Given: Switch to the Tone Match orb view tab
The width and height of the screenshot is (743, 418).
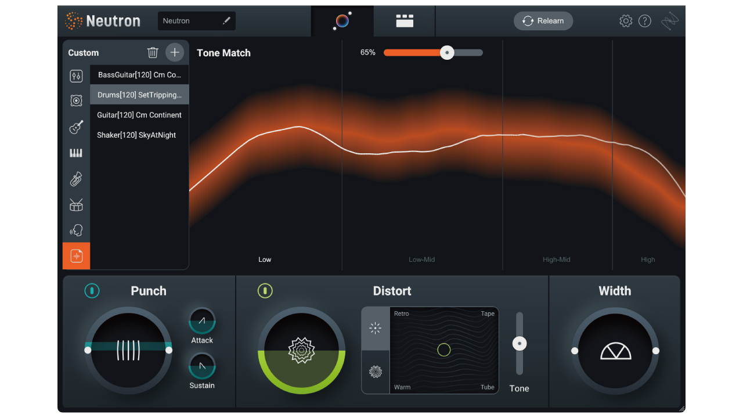Looking at the screenshot, I should pyautogui.click(x=342, y=20).
